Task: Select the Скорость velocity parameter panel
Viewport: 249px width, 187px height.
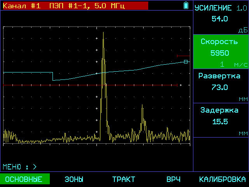Action: (x=221, y=52)
